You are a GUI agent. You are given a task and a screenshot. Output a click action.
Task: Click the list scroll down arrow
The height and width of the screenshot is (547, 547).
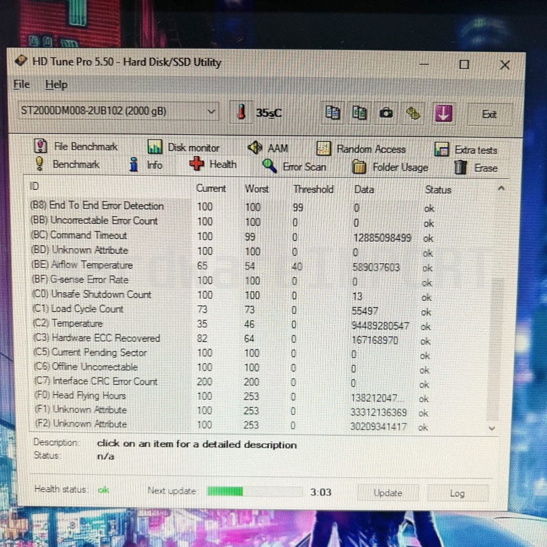[492, 428]
